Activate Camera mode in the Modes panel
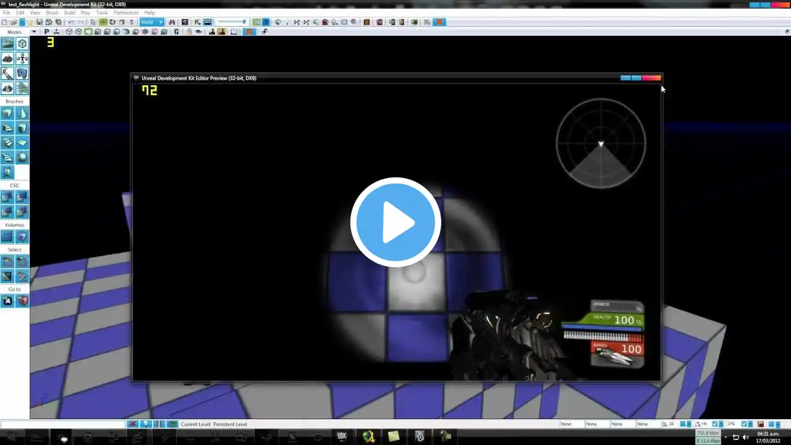This screenshot has width=791, height=445. [x=7, y=44]
